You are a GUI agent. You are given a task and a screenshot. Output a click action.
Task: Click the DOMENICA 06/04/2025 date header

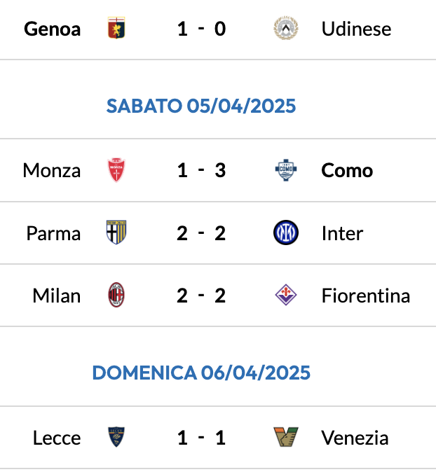201,373
